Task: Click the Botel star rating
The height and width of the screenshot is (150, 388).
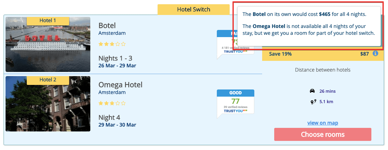Action: [x=112, y=44]
